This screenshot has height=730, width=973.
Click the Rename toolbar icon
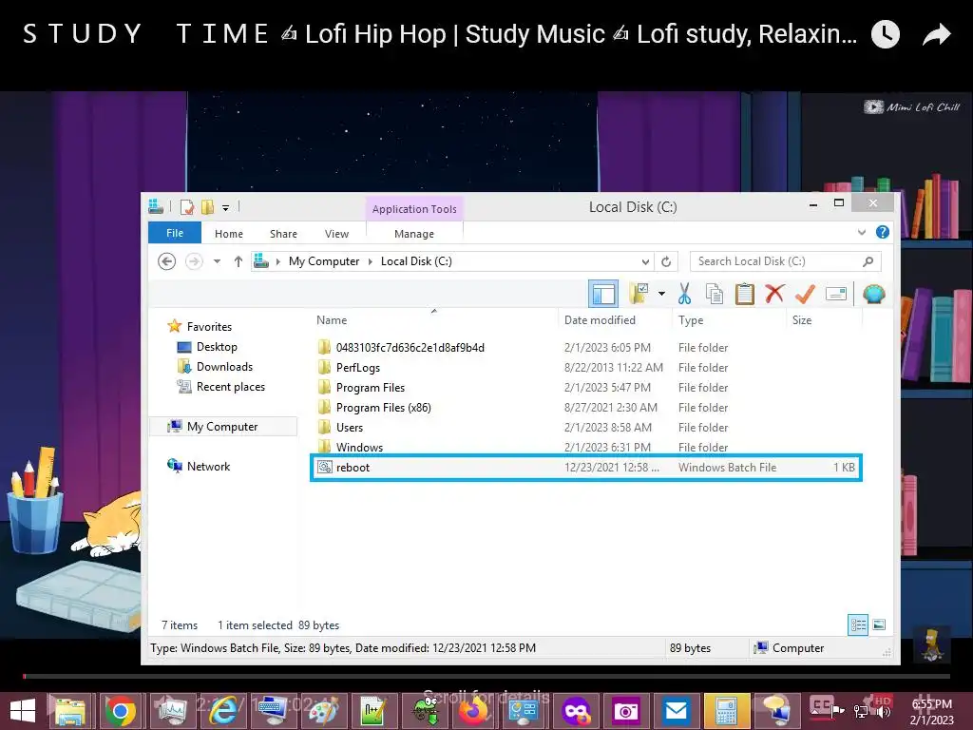836,294
